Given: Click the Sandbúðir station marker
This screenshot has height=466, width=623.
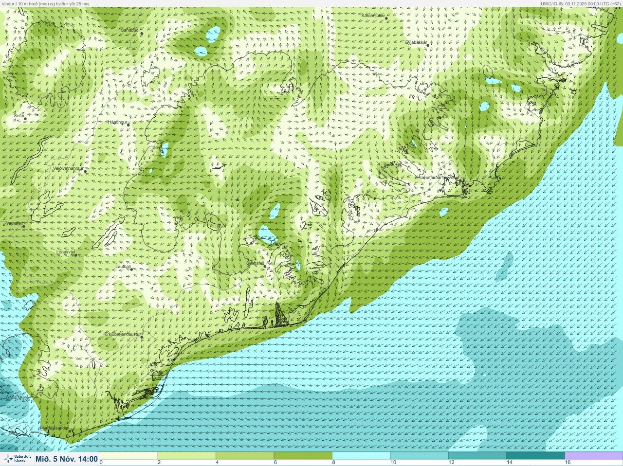Looking at the screenshot, I should pos(142,34).
